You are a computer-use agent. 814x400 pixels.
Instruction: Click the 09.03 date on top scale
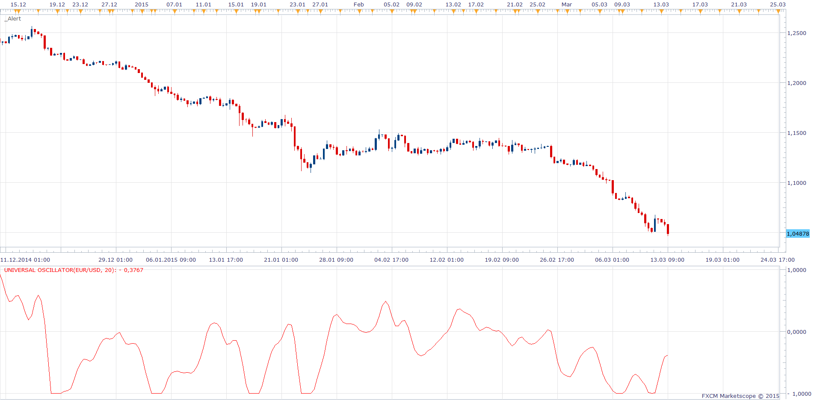click(622, 4)
